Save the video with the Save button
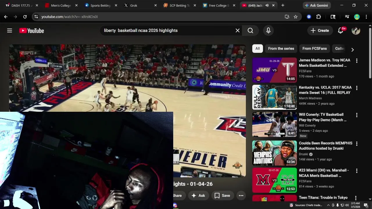This screenshot has height=209, width=372. pos(222,196)
